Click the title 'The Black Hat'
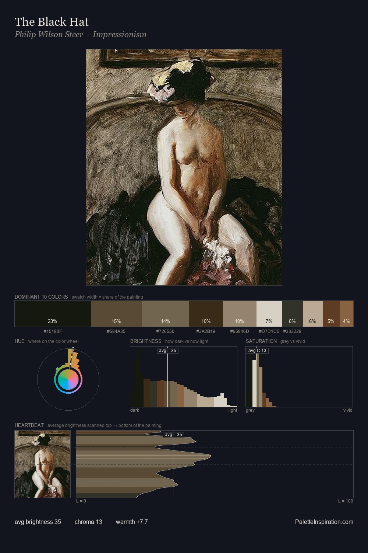Viewport: 368px width, 553px height. (x=52, y=22)
